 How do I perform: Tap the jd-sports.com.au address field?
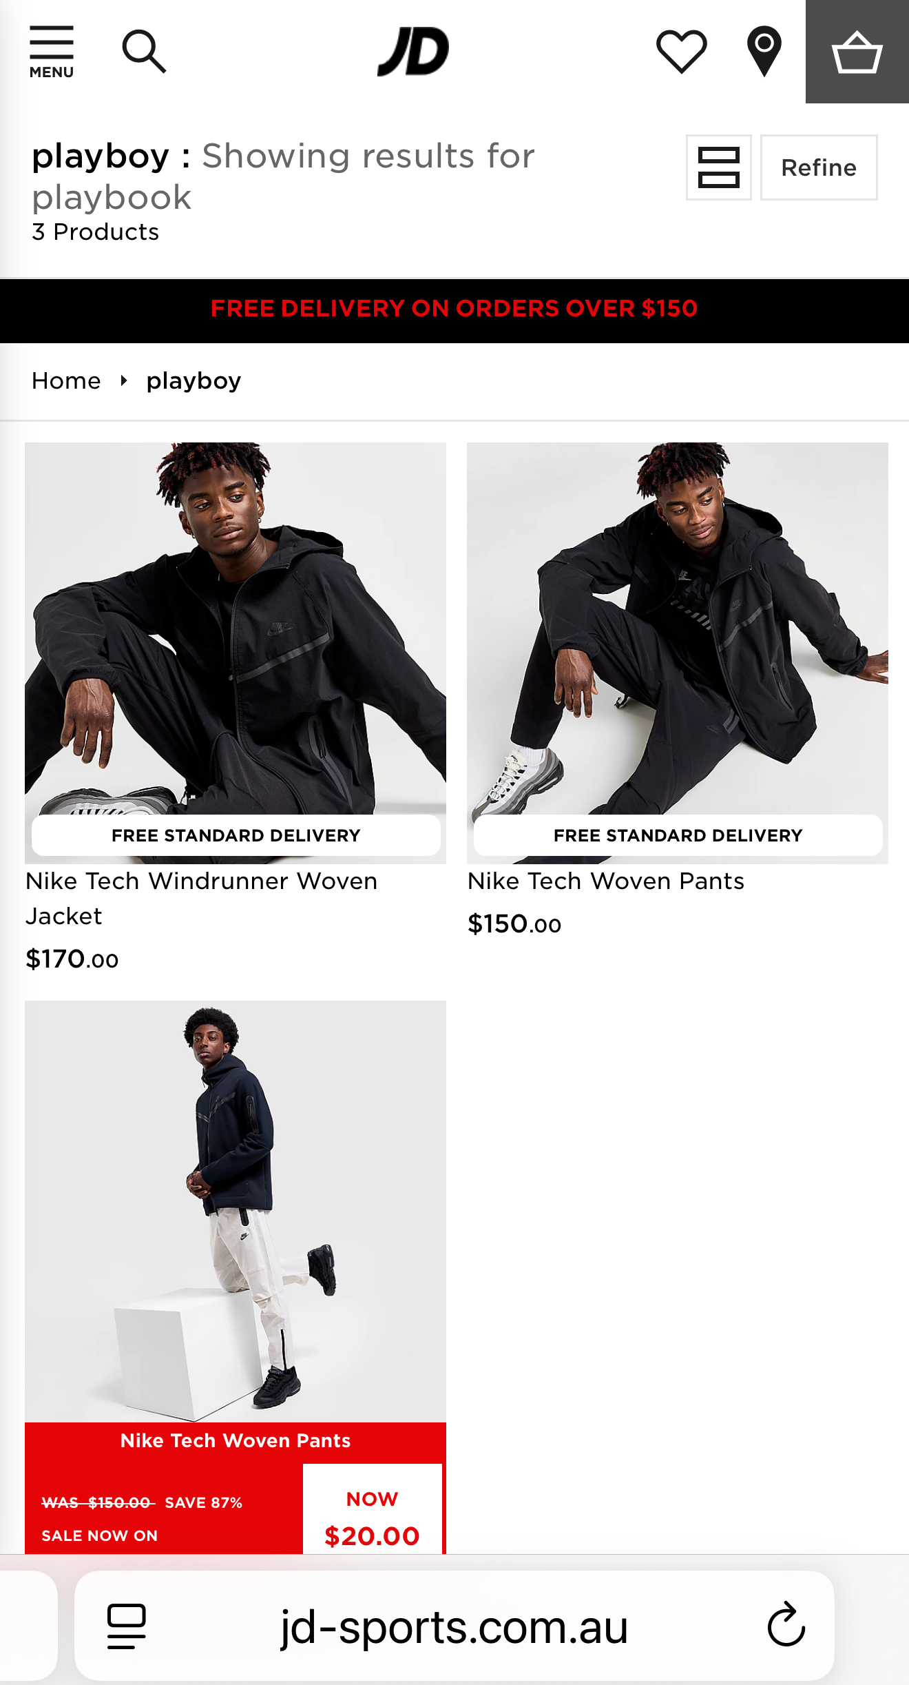click(454, 1626)
